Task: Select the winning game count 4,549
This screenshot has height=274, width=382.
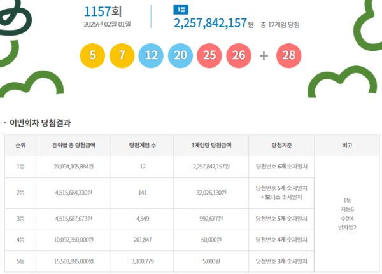Action: coord(143,219)
